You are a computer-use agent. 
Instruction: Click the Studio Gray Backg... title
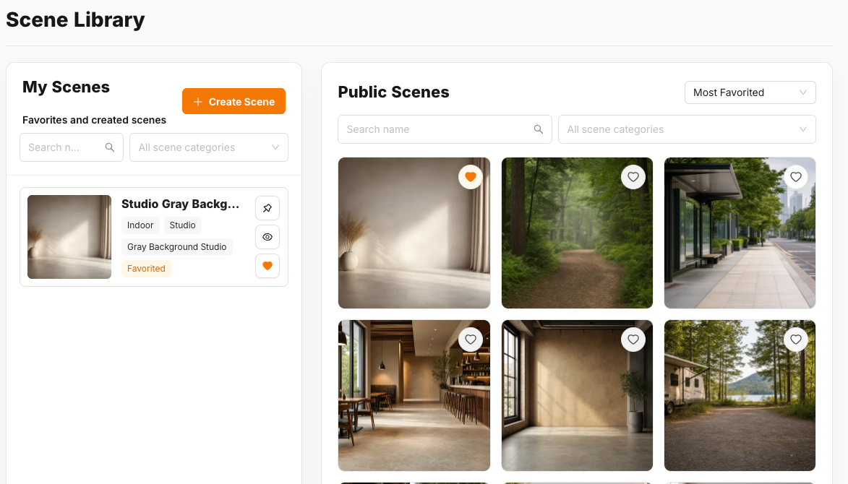(180, 204)
